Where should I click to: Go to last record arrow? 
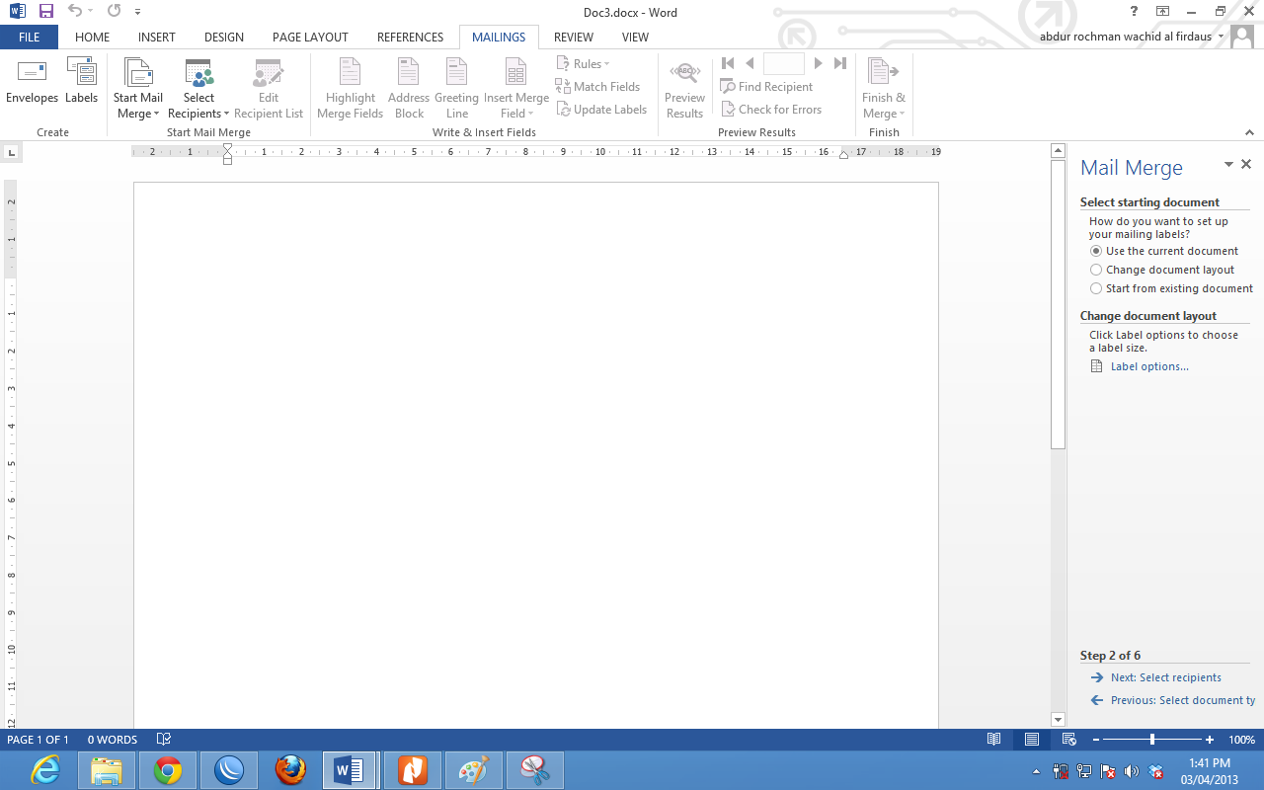pyautogui.click(x=840, y=63)
